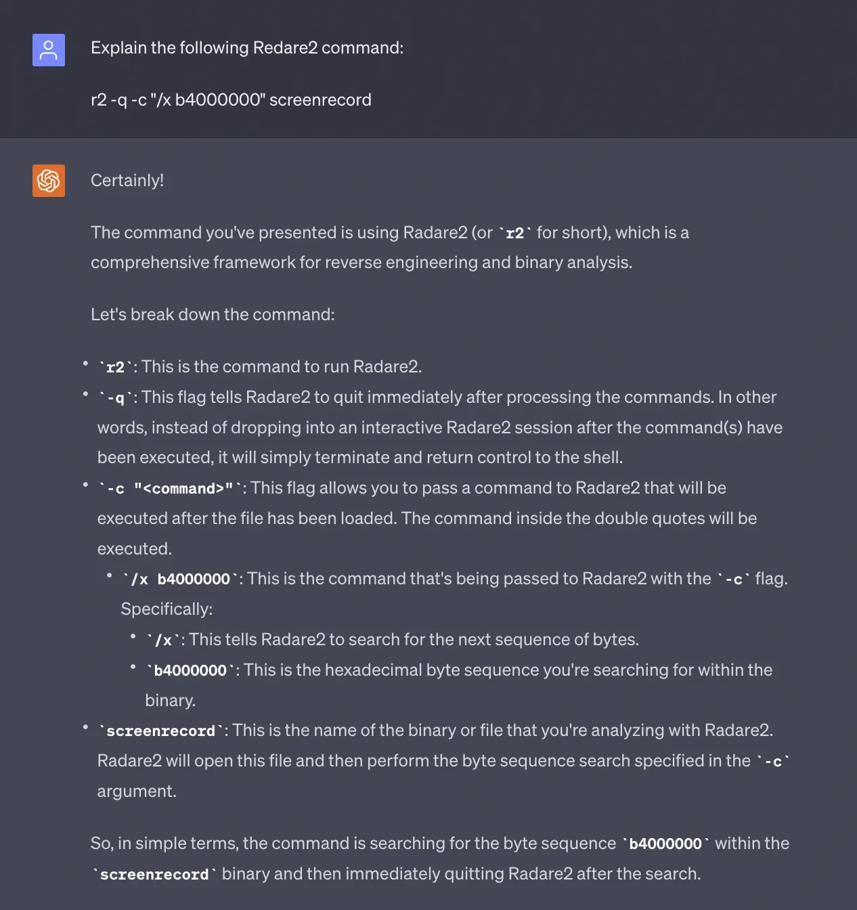Click the user's "r2 -q -c" command line
This screenshot has height=910, width=857.
click(231, 100)
